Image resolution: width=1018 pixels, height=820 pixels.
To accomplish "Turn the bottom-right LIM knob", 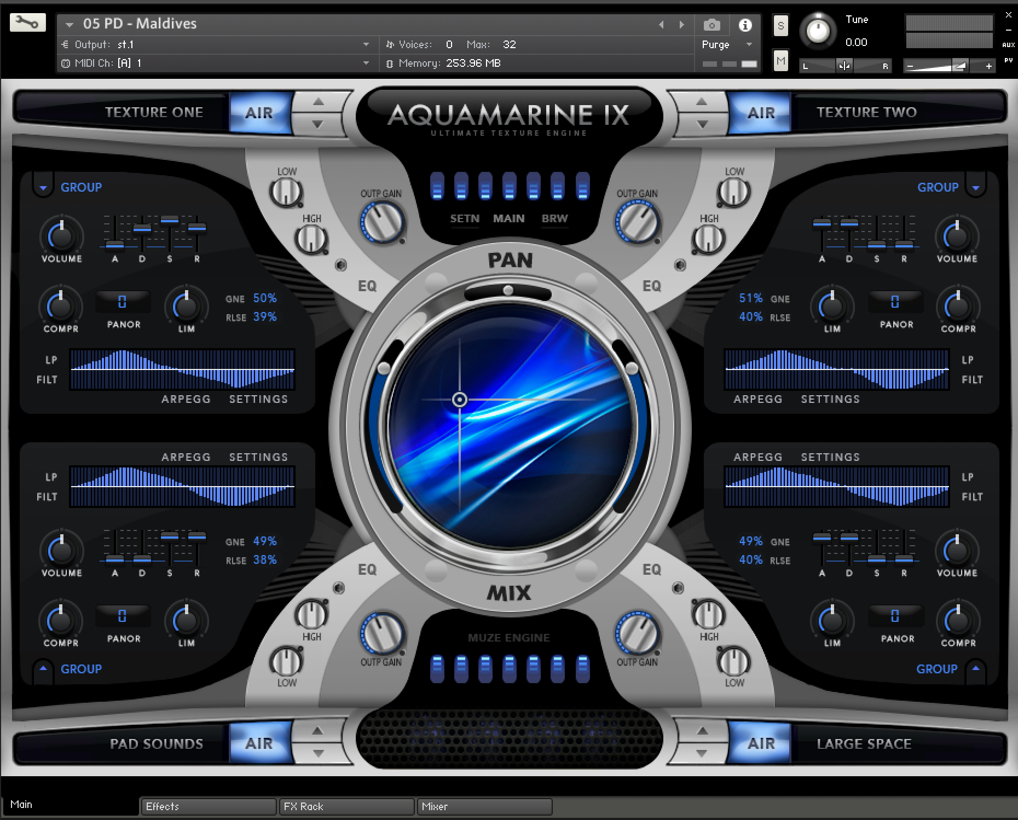I will [832, 620].
